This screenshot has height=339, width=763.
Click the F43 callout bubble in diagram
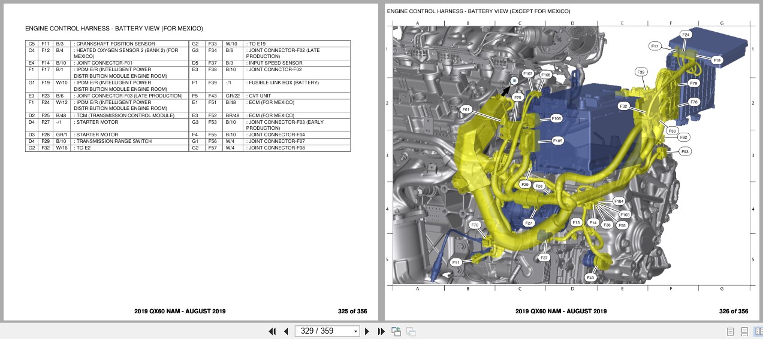tap(590, 277)
